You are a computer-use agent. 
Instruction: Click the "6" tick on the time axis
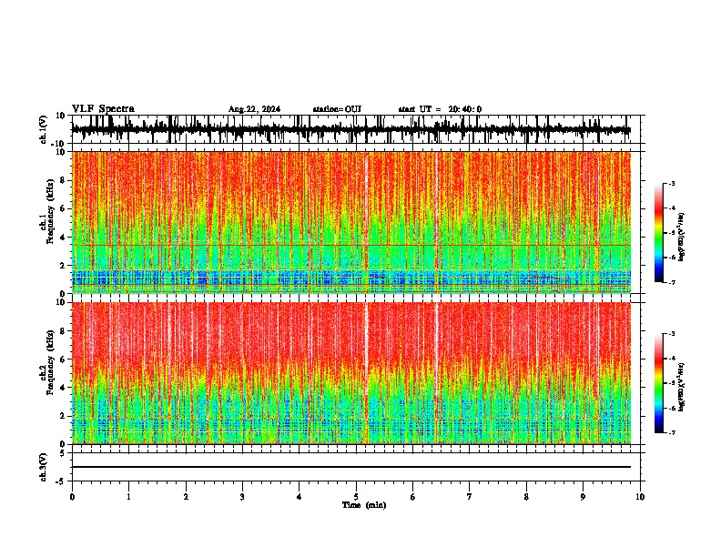coord(413,497)
